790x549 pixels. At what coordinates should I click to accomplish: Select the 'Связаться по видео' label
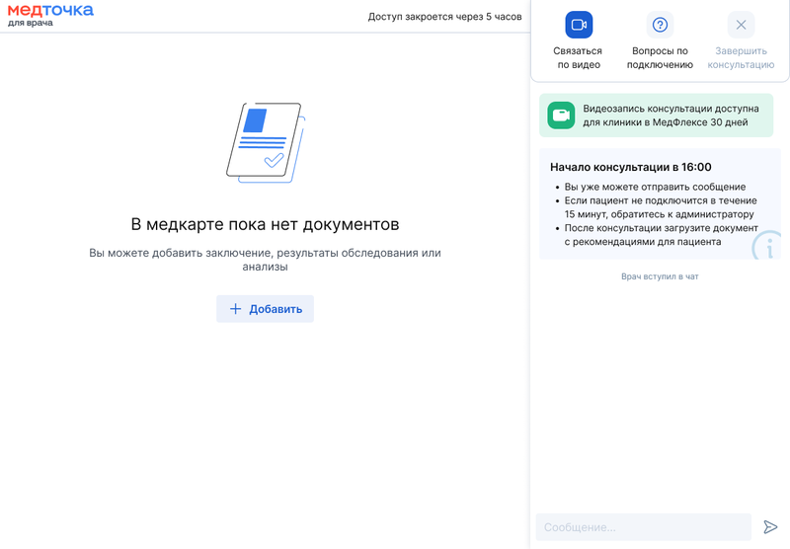tap(579, 57)
